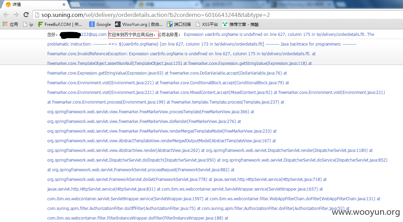The width and height of the screenshot is (403, 222).
Task: Click the ServletWrapper.service(ServletWrapper.java:1657) text
Action: tap(240, 189)
